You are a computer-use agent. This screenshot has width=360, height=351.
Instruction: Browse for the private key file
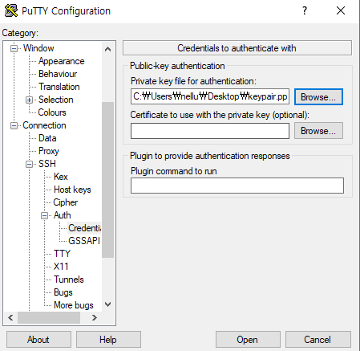[318, 97]
